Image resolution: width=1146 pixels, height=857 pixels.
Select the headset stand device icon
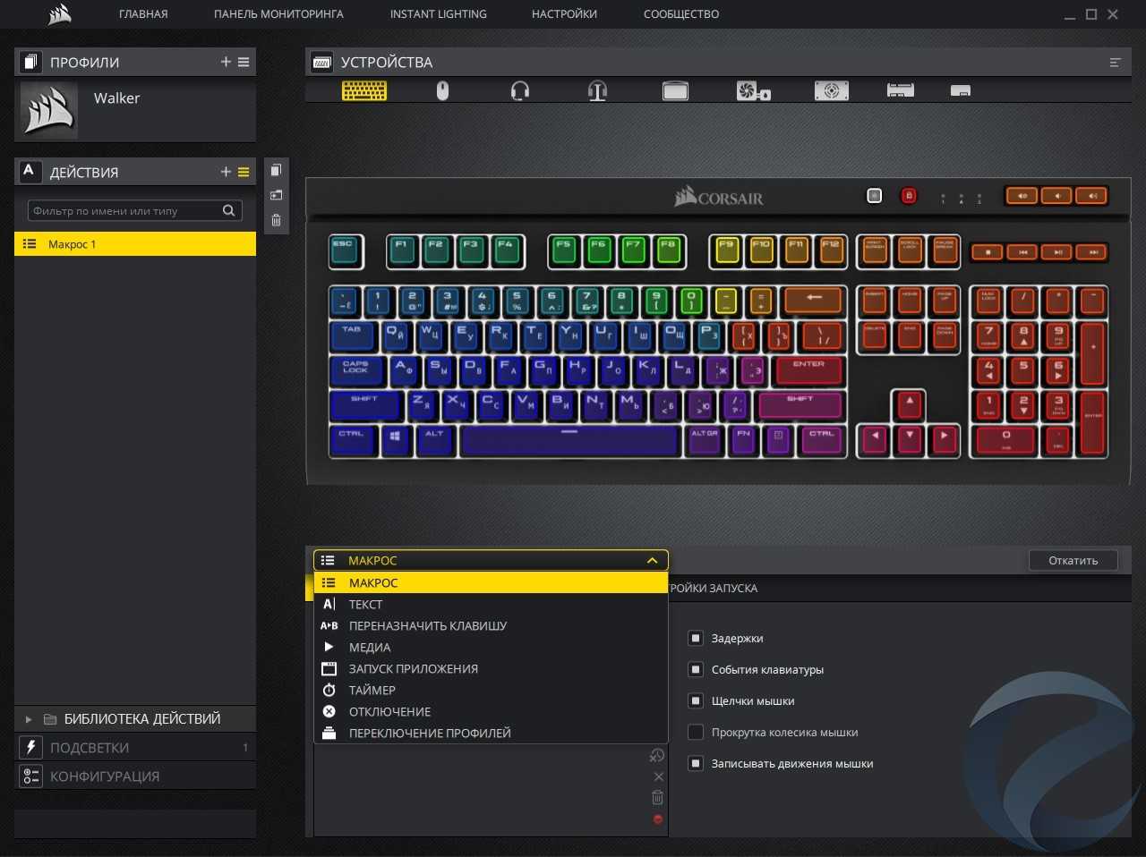[597, 90]
